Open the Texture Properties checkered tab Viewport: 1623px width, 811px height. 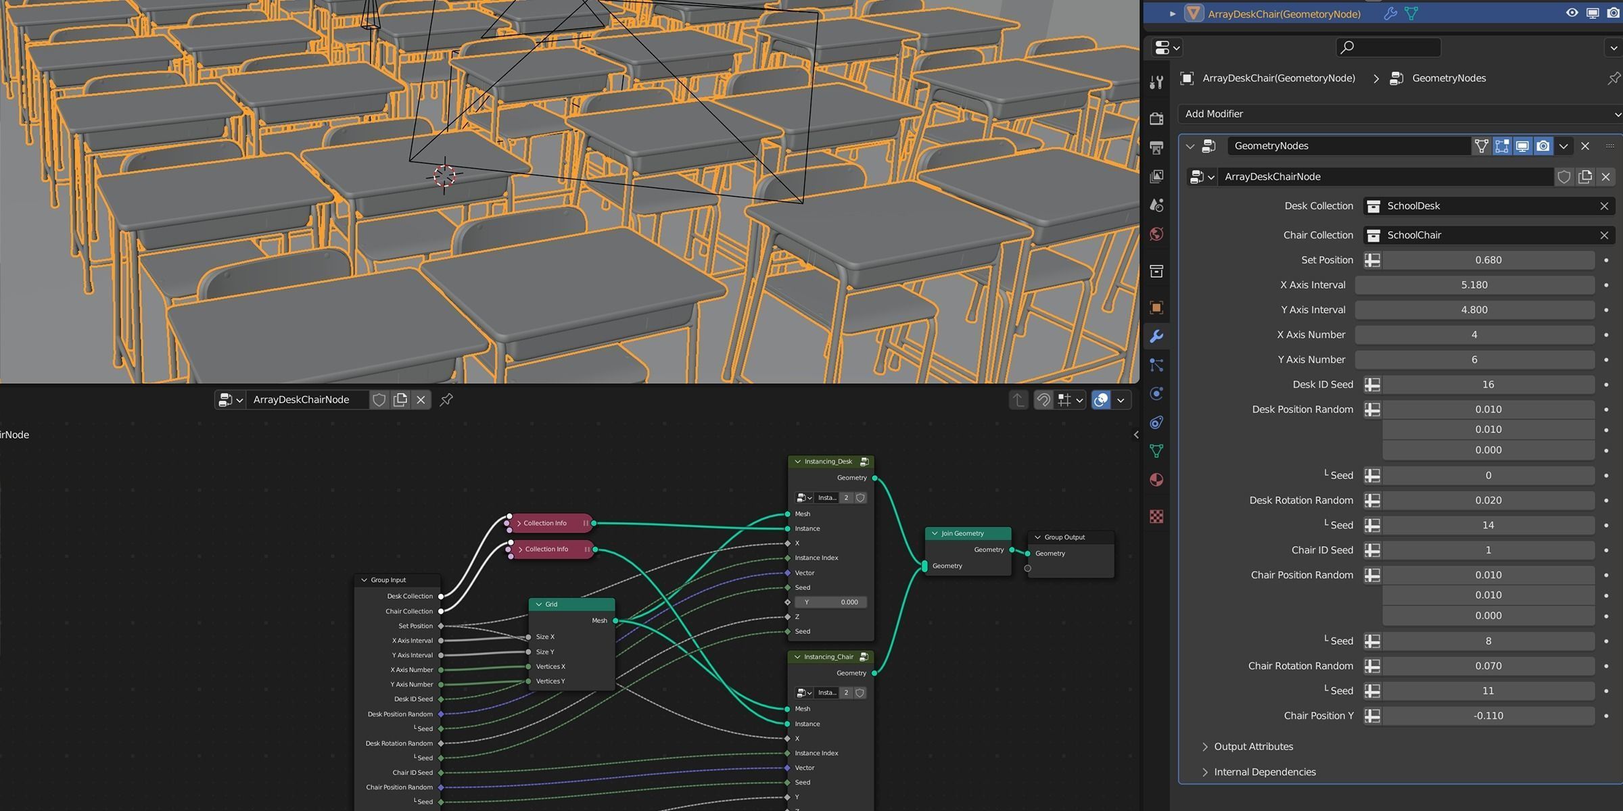1156,517
